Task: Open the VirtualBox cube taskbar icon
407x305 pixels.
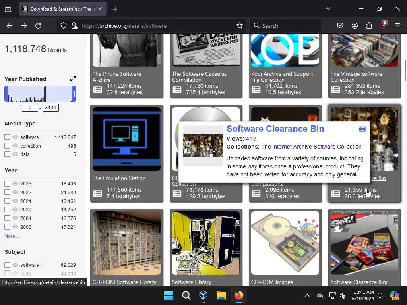Action: coord(203,295)
